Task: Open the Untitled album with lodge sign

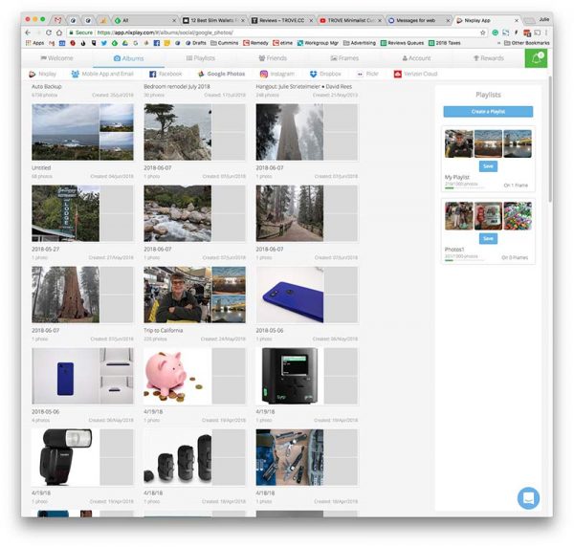Action: 82,213
